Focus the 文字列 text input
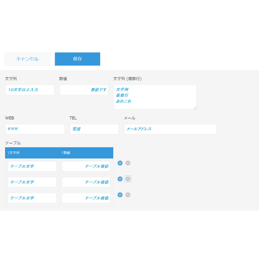259x259 pixels. pyautogui.click(x=30, y=90)
